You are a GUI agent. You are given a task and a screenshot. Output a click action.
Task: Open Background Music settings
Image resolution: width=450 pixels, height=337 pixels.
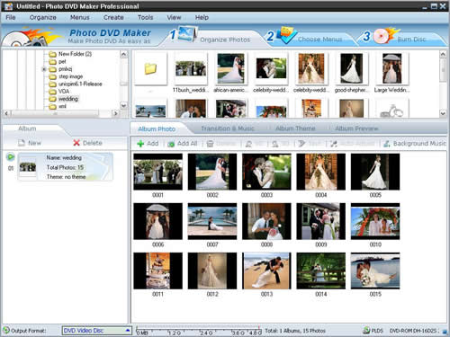[414, 144]
